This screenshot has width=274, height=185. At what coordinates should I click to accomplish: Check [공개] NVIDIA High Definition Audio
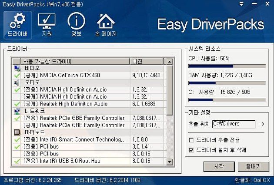tap(17, 97)
